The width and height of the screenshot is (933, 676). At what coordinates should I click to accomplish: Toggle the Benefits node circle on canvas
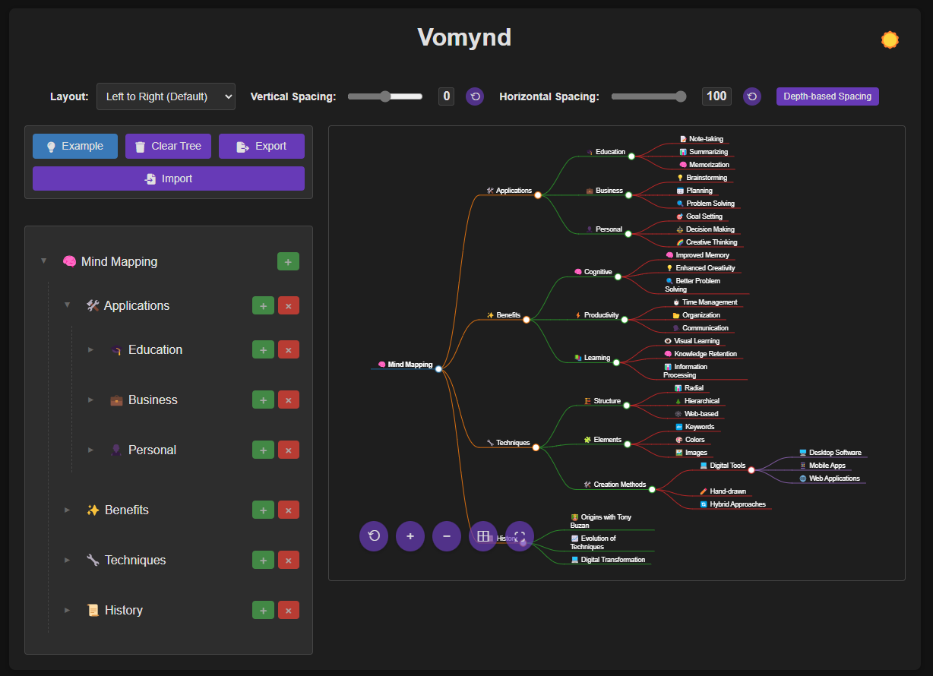click(526, 320)
